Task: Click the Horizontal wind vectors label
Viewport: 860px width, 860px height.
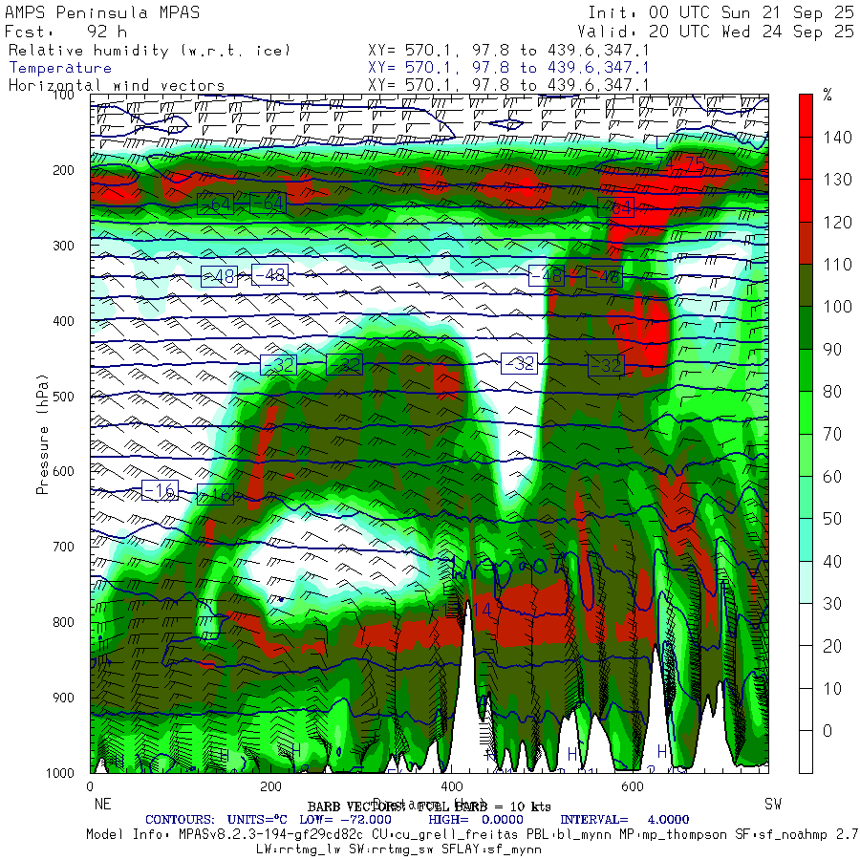Action: coord(117,86)
